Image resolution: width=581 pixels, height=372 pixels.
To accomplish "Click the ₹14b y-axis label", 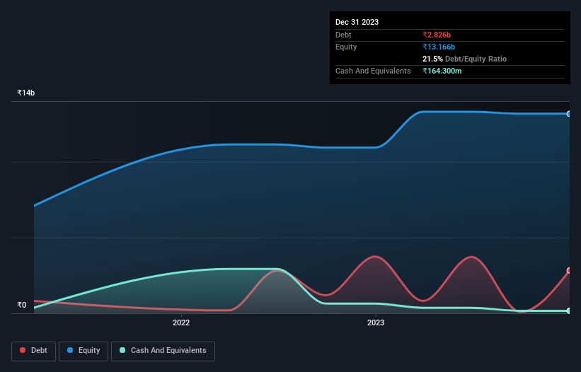I will click(x=26, y=93).
